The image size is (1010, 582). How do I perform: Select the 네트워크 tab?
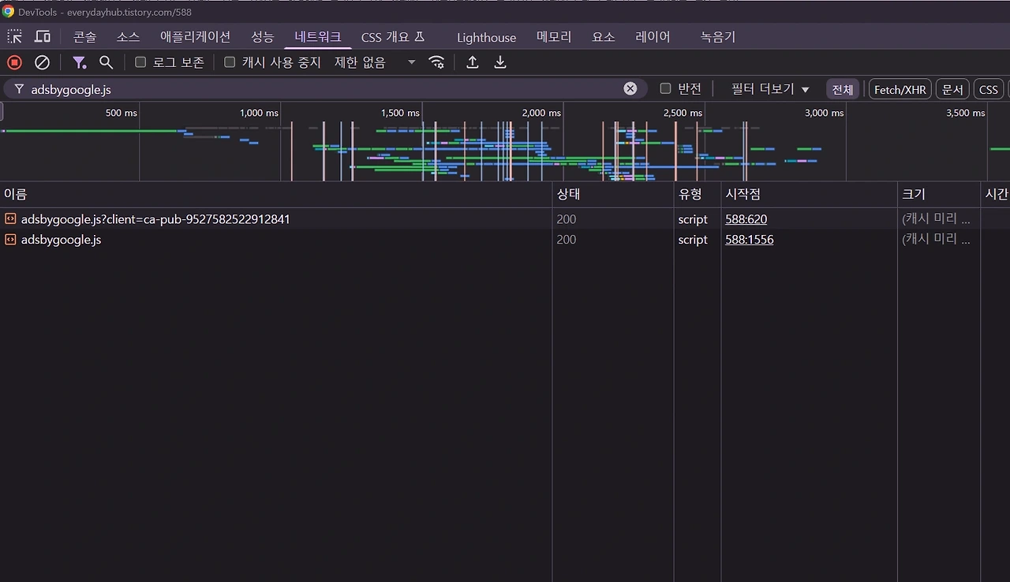point(318,37)
